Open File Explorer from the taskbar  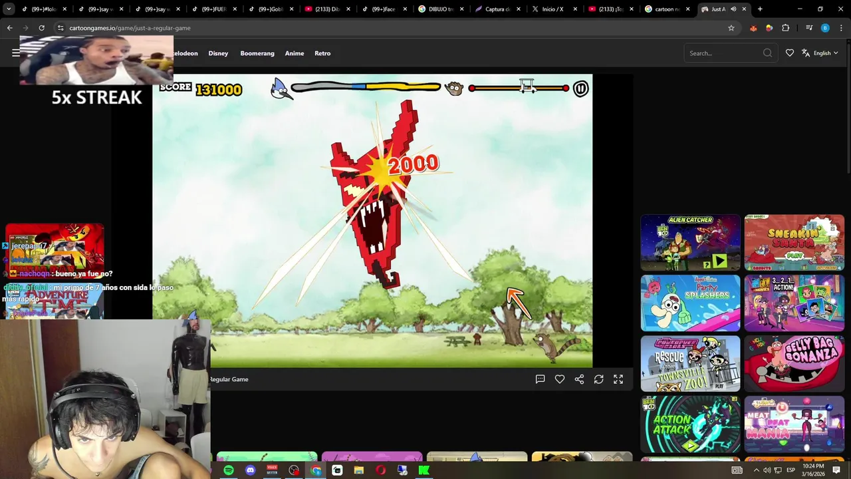[x=359, y=470]
